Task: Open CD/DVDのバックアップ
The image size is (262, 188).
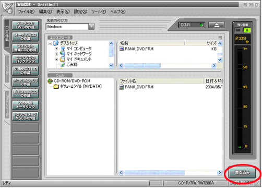Action: 26,60
